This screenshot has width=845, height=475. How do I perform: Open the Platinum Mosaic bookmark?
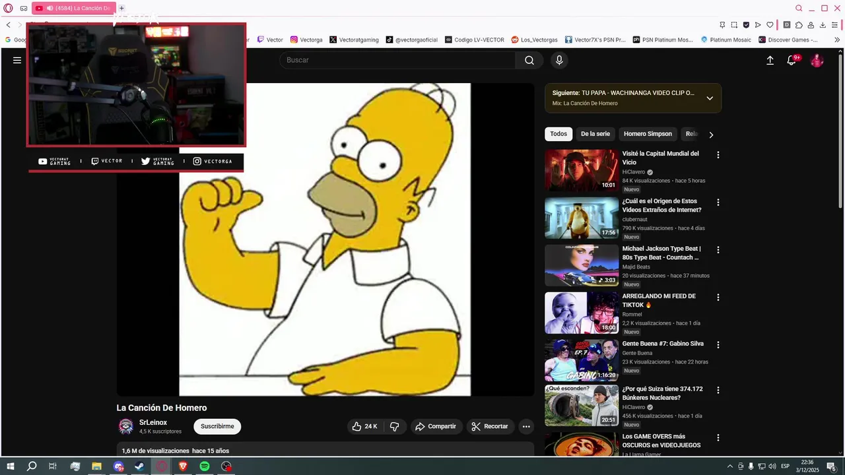[726, 40]
